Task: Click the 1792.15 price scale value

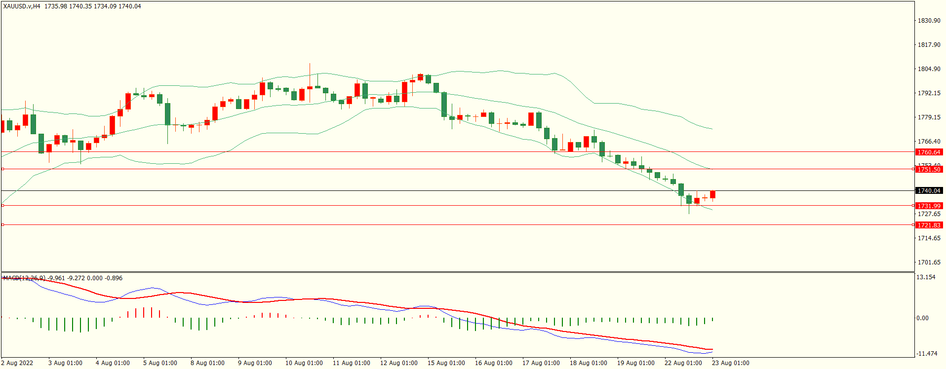Action: [x=929, y=93]
